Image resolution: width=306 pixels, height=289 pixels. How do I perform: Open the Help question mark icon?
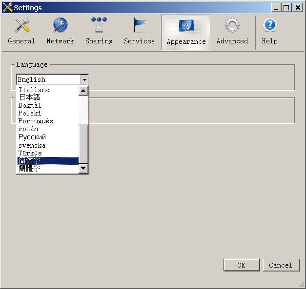pyautogui.click(x=269, y=25)
